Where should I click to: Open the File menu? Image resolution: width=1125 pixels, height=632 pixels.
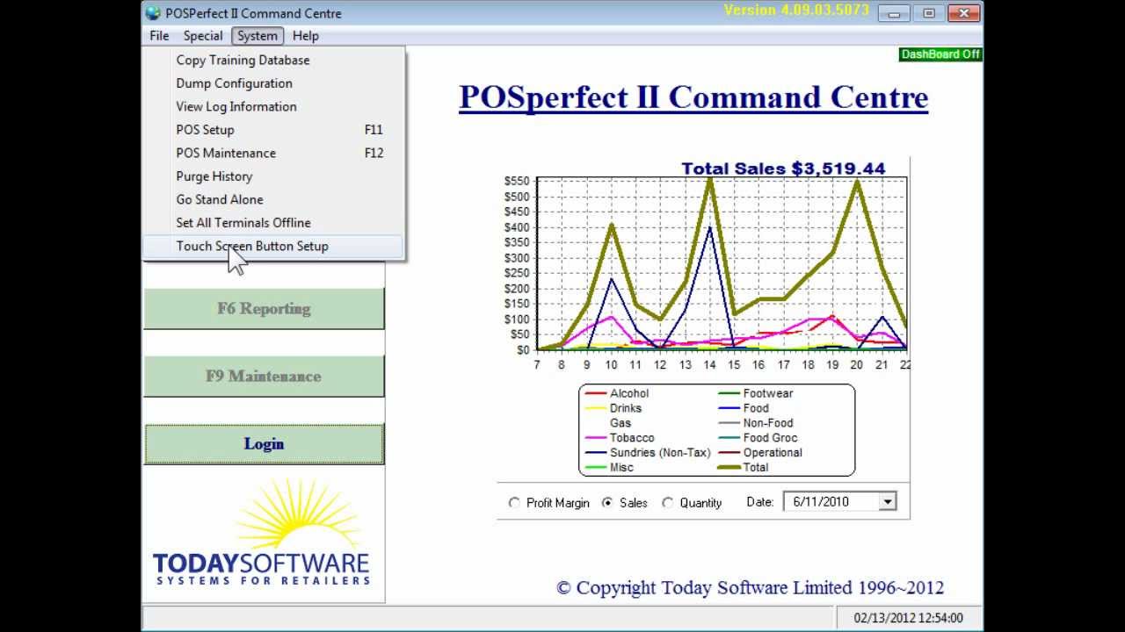coord(159,36)
